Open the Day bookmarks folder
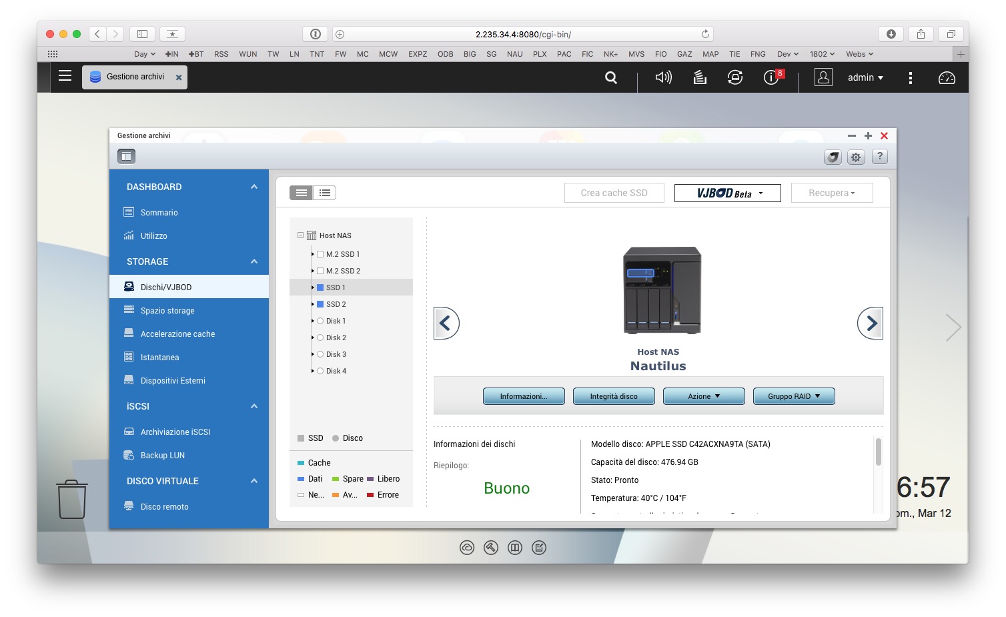1006x617 pixels. coord(145,54)
